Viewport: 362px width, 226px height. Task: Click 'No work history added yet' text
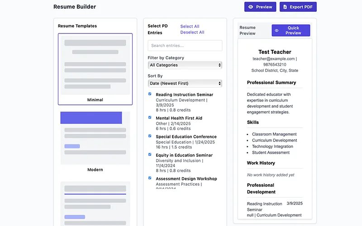pyautogui.click(x=271, y=175)
